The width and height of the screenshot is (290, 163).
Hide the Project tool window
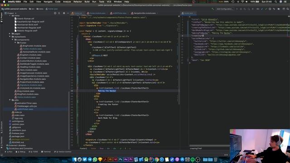point(68,13)
